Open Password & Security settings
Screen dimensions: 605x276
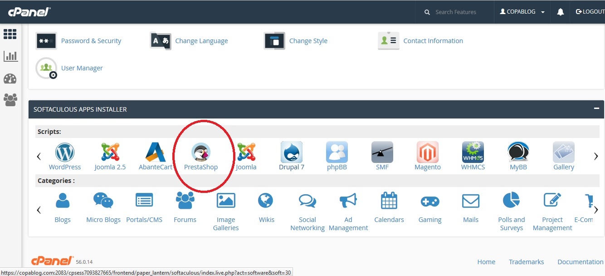[x=91, y=41]
